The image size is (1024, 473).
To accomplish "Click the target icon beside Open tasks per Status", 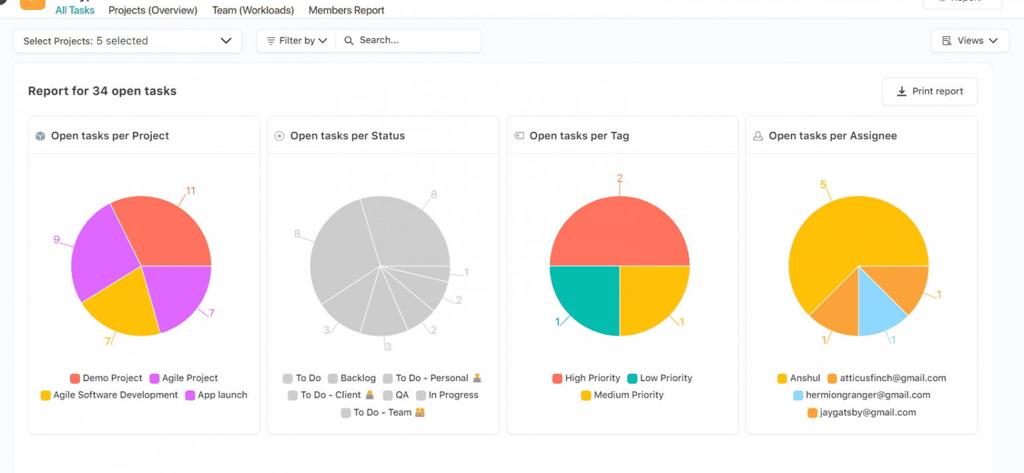I will pos(279,135).
